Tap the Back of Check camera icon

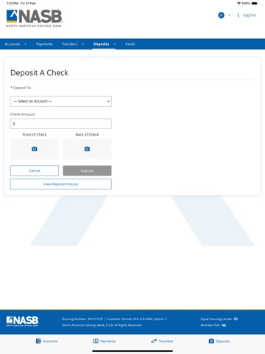(x=87, y=149)
